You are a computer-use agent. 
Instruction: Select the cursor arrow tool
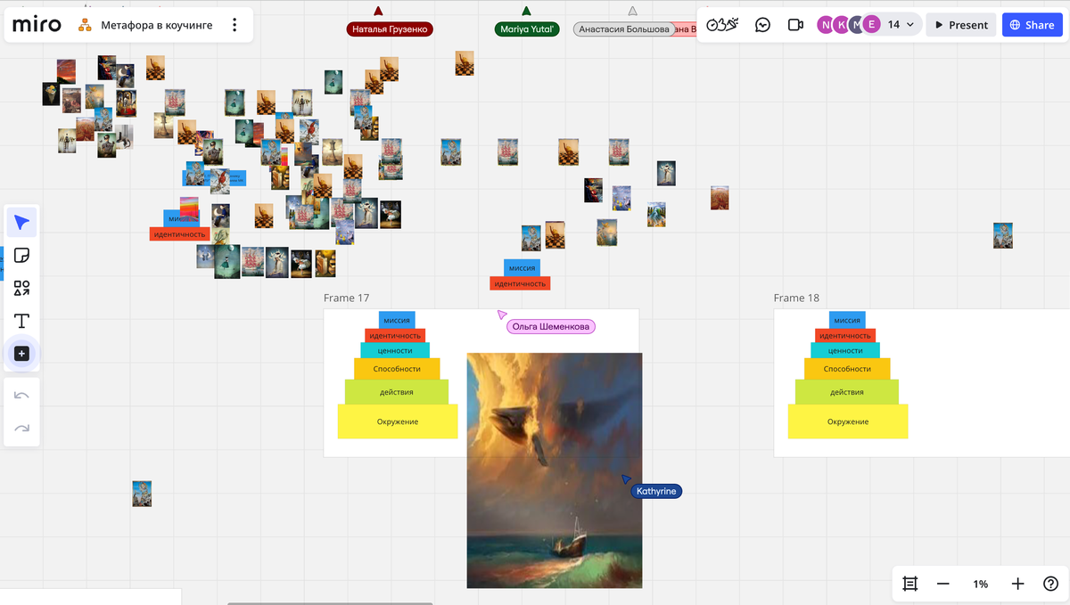(22, 222)
